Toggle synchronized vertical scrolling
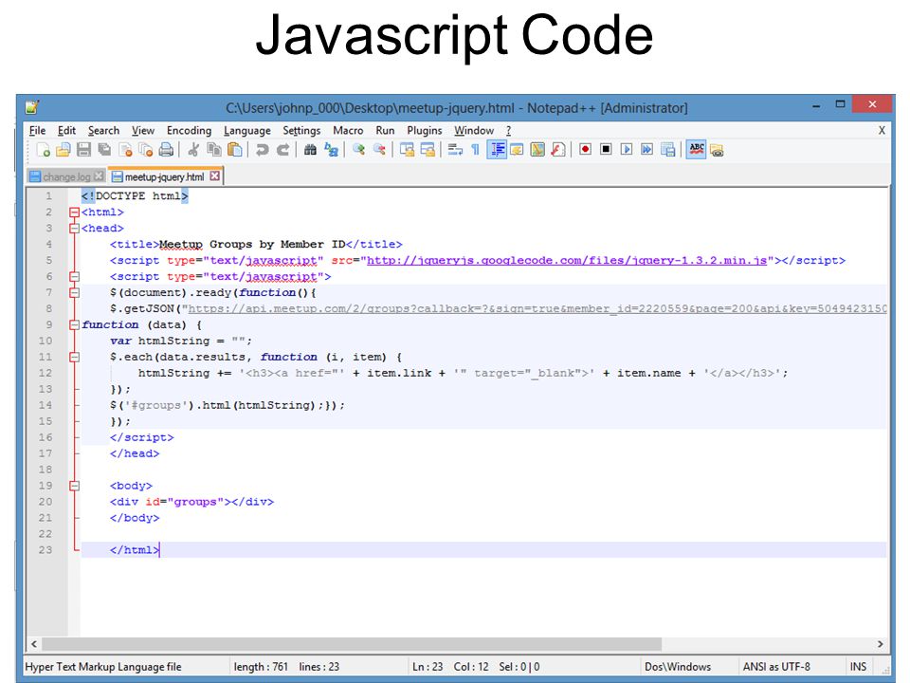 click(407, 150)
